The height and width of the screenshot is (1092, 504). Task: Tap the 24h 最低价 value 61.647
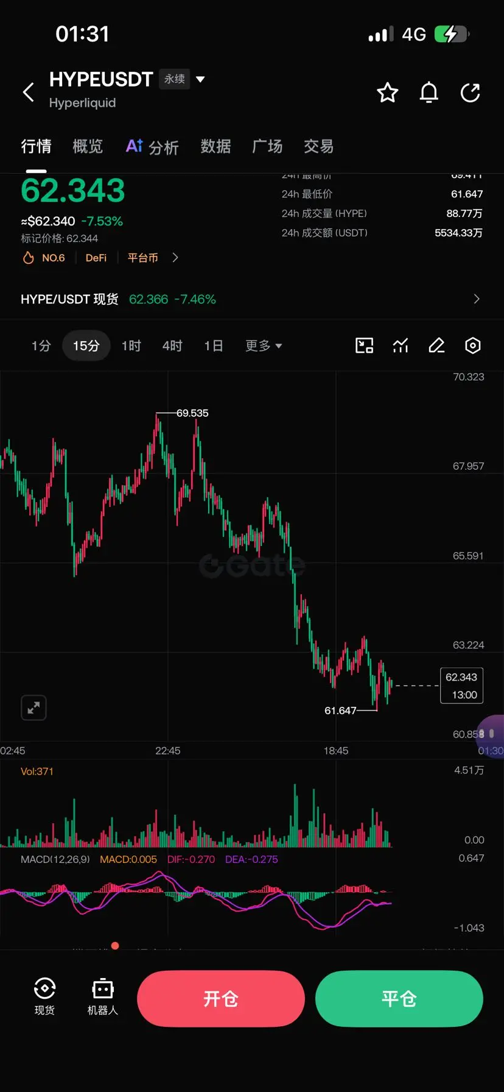coord(467,194)
